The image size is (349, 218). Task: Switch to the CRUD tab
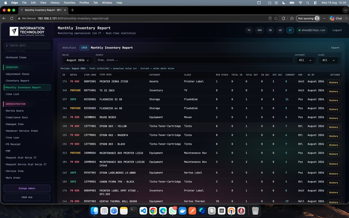84,48
